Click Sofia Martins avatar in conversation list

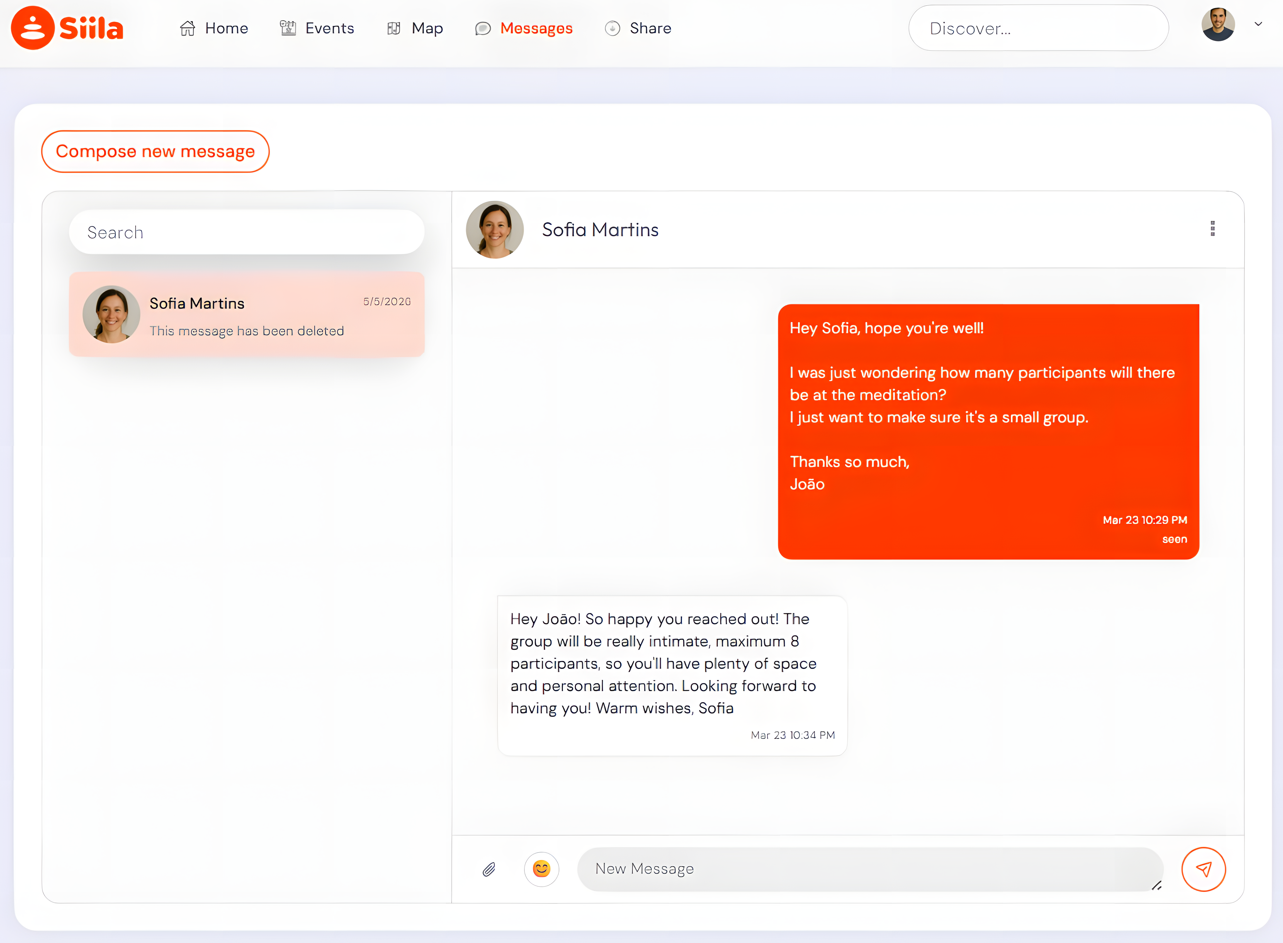111,315
